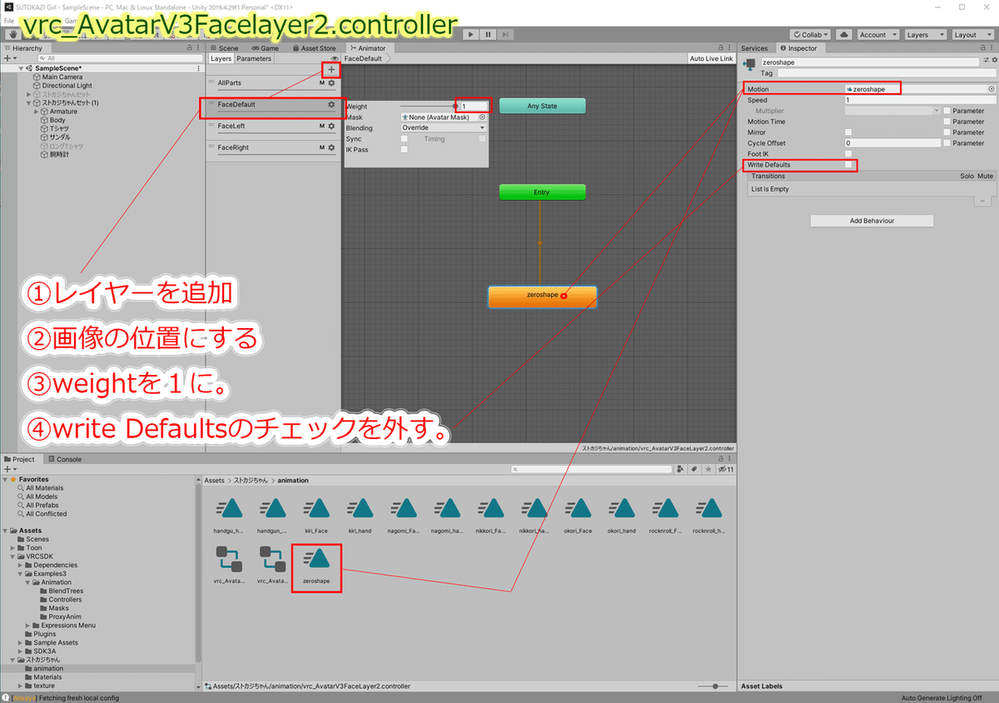Enable Parameter checkbox for Motion Time
The image size is (999, 703).
pos(947,122)
